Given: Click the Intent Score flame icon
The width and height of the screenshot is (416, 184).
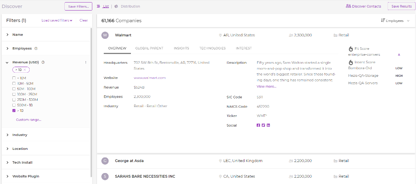Looking at the screenshot, I should coord(351,62).
